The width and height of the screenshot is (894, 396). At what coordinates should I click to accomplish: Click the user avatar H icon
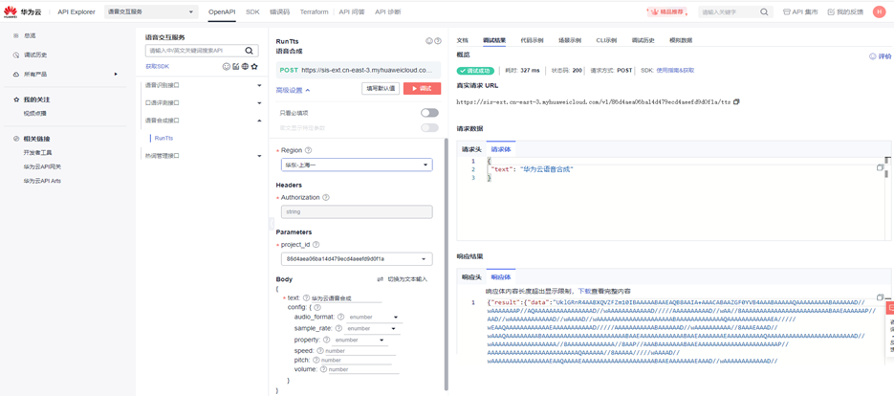point(879,11)
